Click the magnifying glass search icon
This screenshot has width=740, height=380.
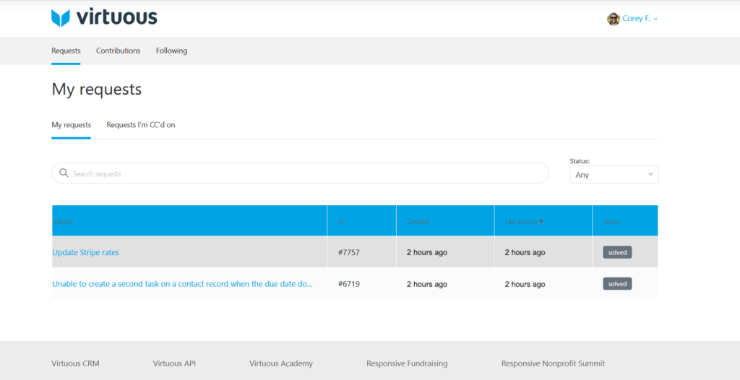[64, 173]
